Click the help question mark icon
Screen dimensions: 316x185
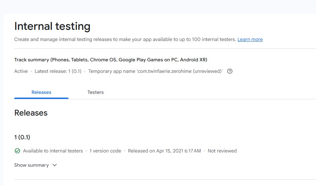tap(230, 71)
